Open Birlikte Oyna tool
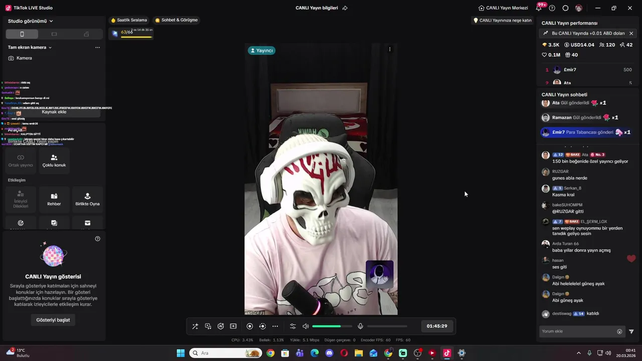This screenshot has height=361, width=642. coord(88,200)
